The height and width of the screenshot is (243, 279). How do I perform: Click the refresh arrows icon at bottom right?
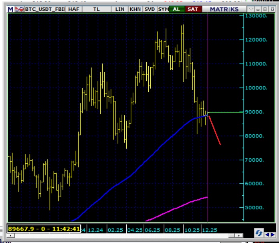click(x=259, y=233)
